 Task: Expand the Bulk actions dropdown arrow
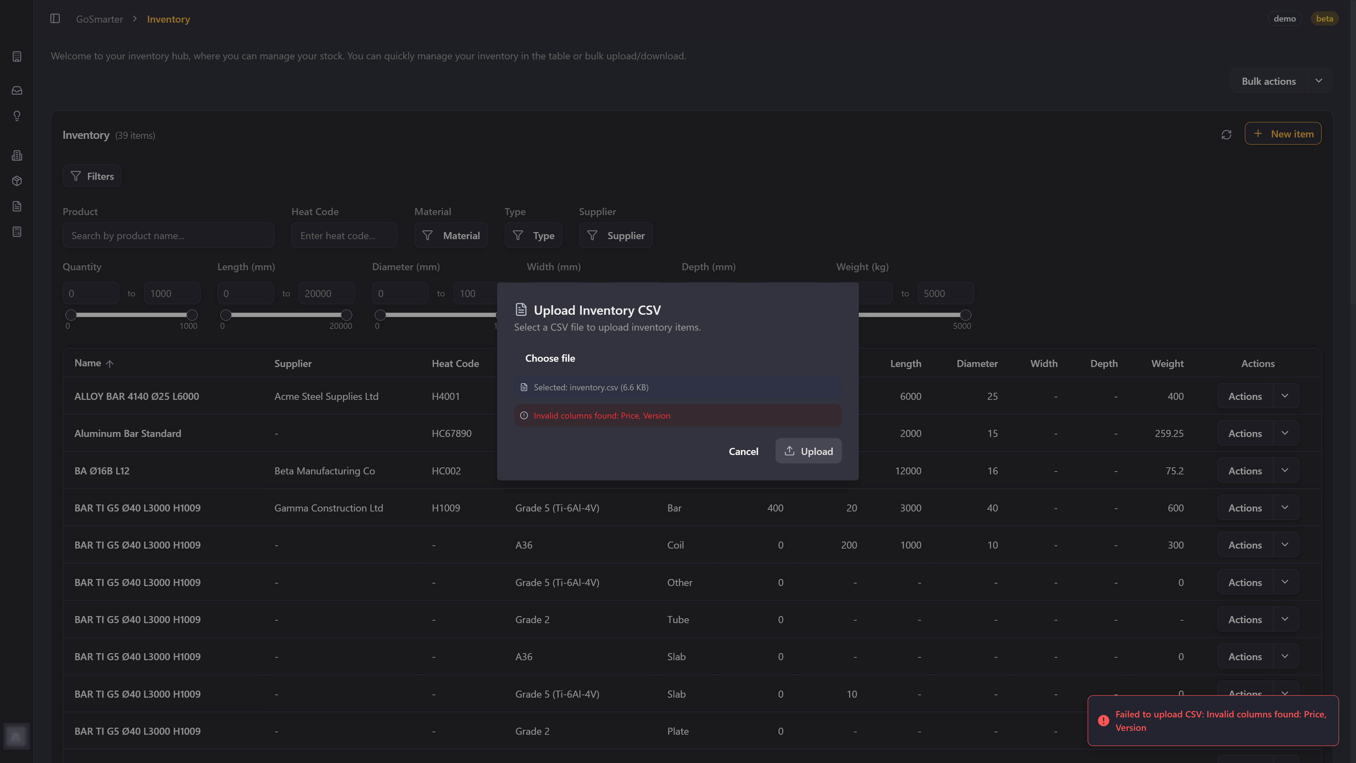pyautogui.click(x=1319, y=81)
